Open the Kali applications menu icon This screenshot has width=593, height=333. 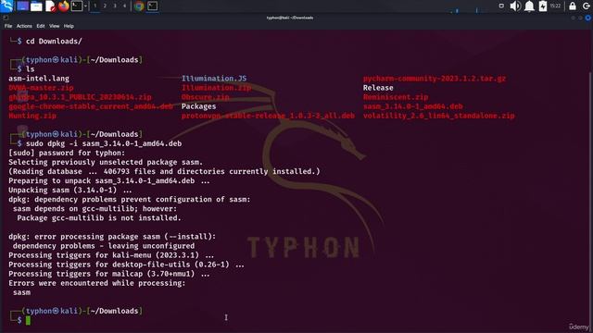tap(6, 6)
